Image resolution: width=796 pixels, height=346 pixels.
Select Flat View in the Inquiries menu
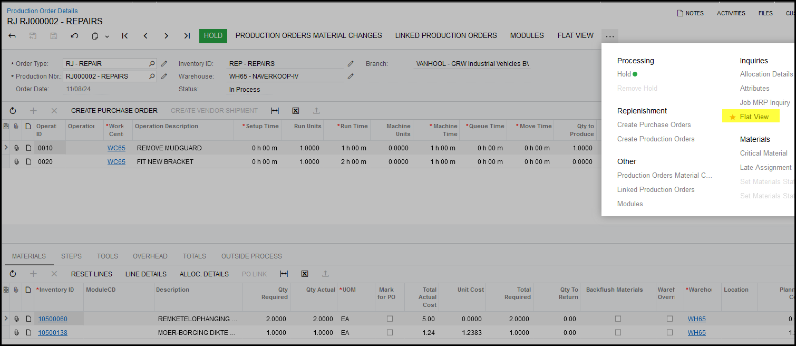(x=754, y=117)
